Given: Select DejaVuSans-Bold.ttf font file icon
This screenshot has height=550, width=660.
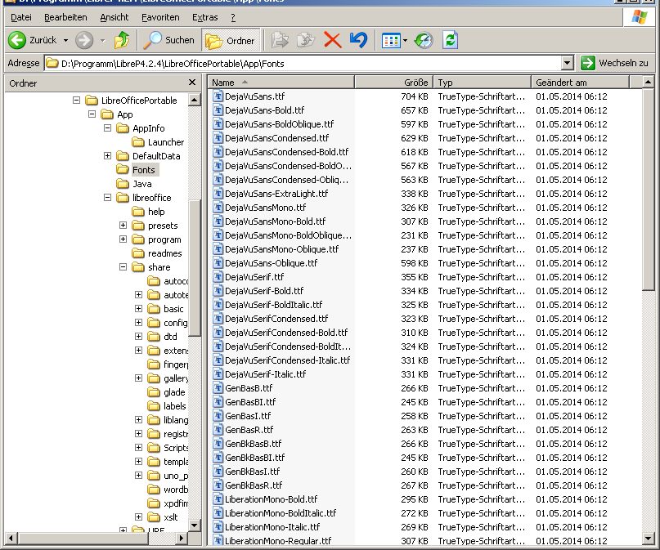Looking at the screenshot, I should pyautogui.click(x=218, y=110).
